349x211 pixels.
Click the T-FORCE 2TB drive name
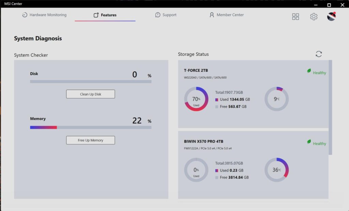point(196,70)
